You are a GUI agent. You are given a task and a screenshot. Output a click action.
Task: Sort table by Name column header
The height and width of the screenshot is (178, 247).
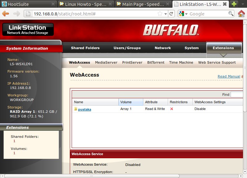(x=95, y=102)
